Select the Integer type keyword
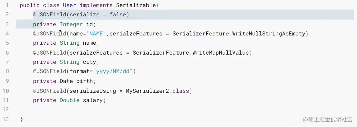The image size is (357, 127). [x=71, y=24]
